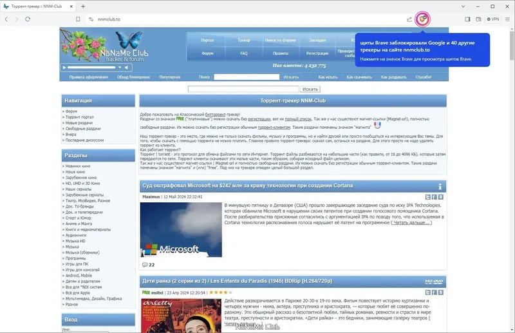Click the Спасибо! link
The image size is (515, 333).
(424, 77)
